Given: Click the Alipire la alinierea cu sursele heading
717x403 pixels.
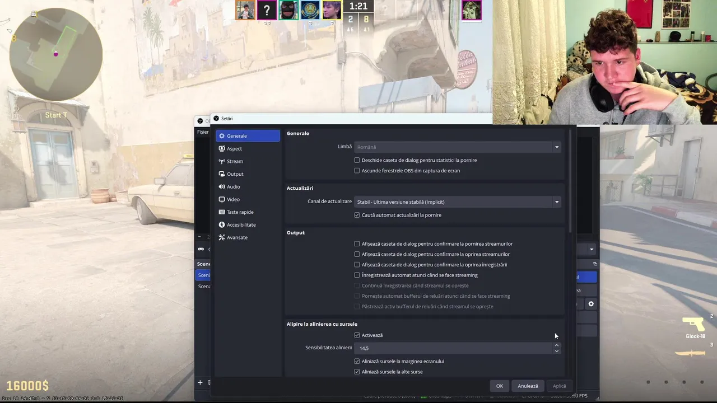Looking at the screenshot, I should click(x=322, y=324).
